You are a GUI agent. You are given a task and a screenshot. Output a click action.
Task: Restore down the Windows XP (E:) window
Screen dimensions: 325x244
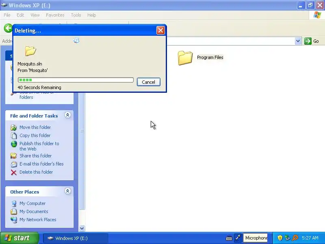310,5
